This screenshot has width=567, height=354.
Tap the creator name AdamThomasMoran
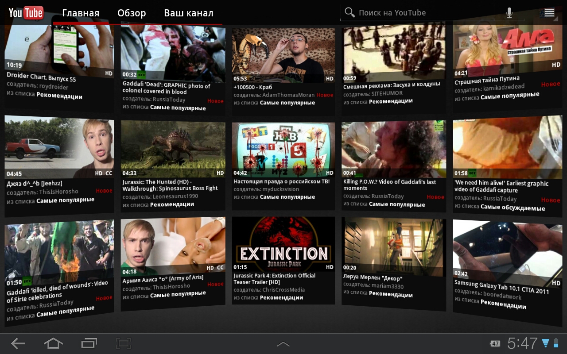(288, 95)
